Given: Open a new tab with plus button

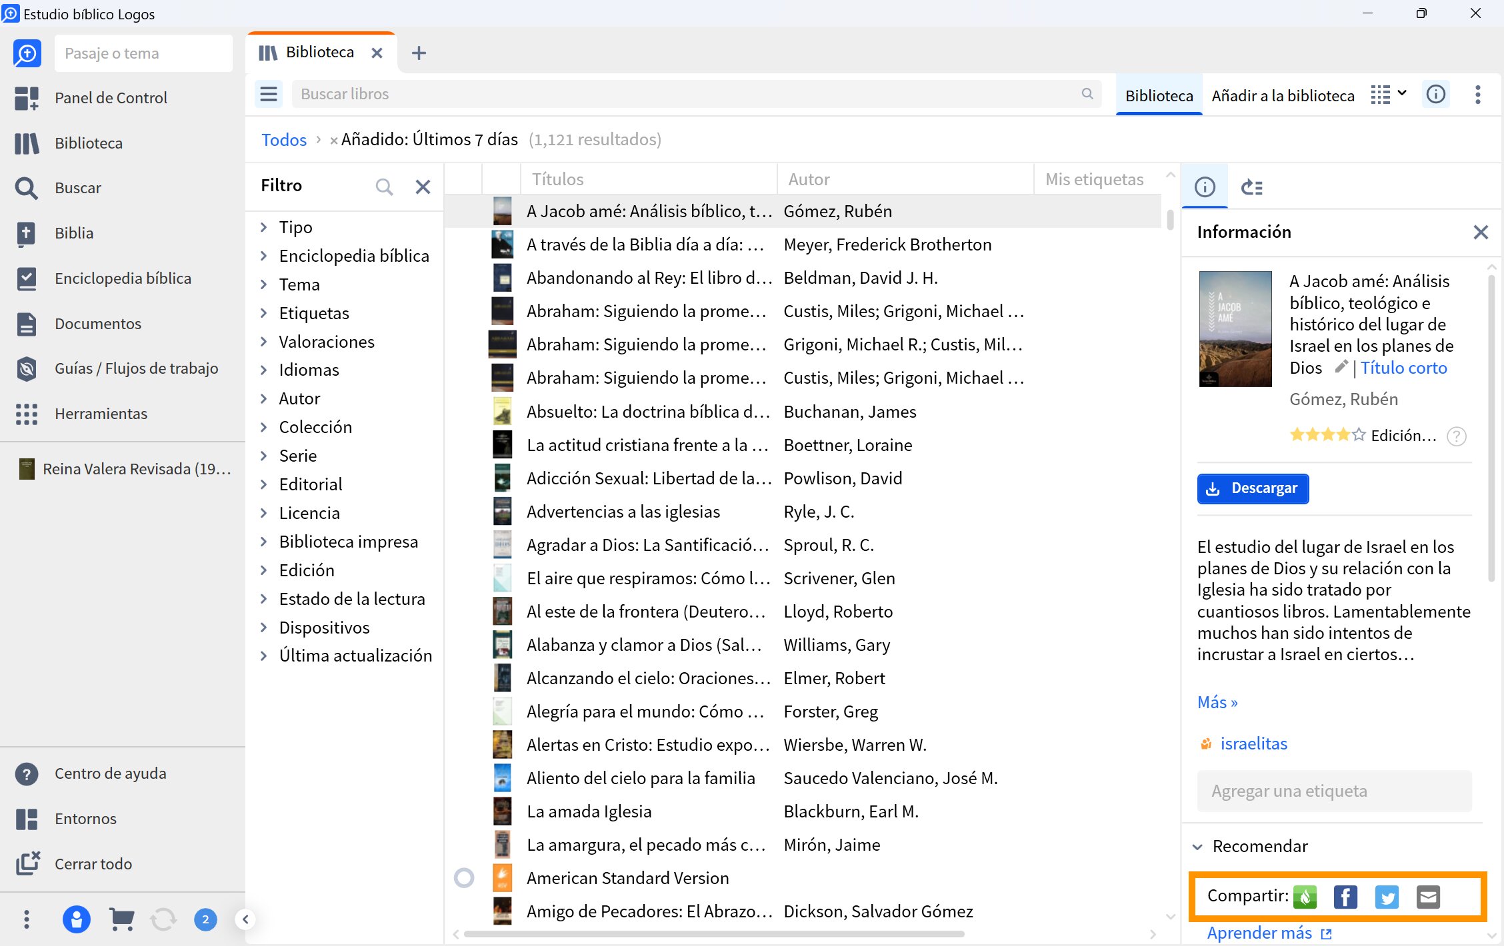Looking at the screenshot, I should [x=419, y=53].
